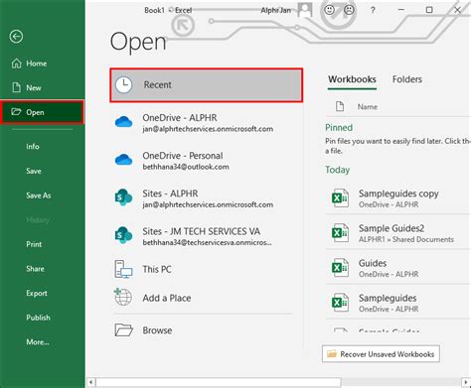Image resolution: width=471 pixels, height=388 pixels.
Task: Send a smile feedback
Action: click(x=329, y=10)
